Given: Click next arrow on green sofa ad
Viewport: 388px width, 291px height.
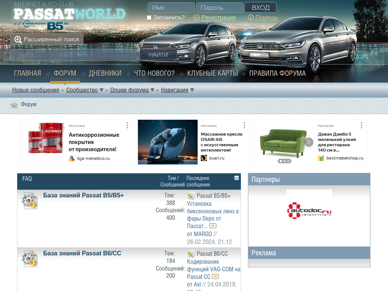Looking at the screenshot, I should pos(309,142).
